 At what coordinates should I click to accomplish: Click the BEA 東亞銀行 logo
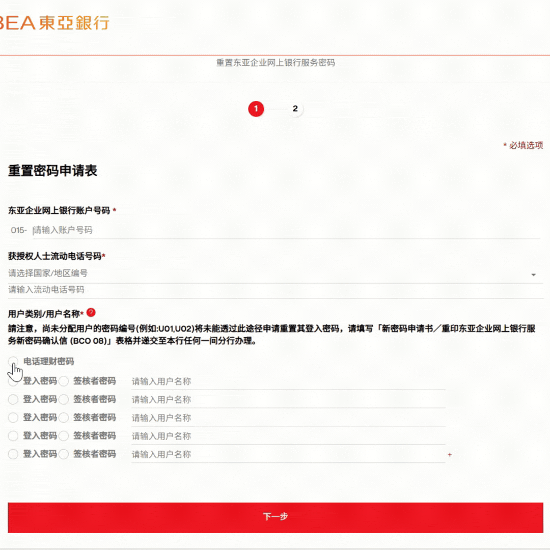(x=54, y=23)
